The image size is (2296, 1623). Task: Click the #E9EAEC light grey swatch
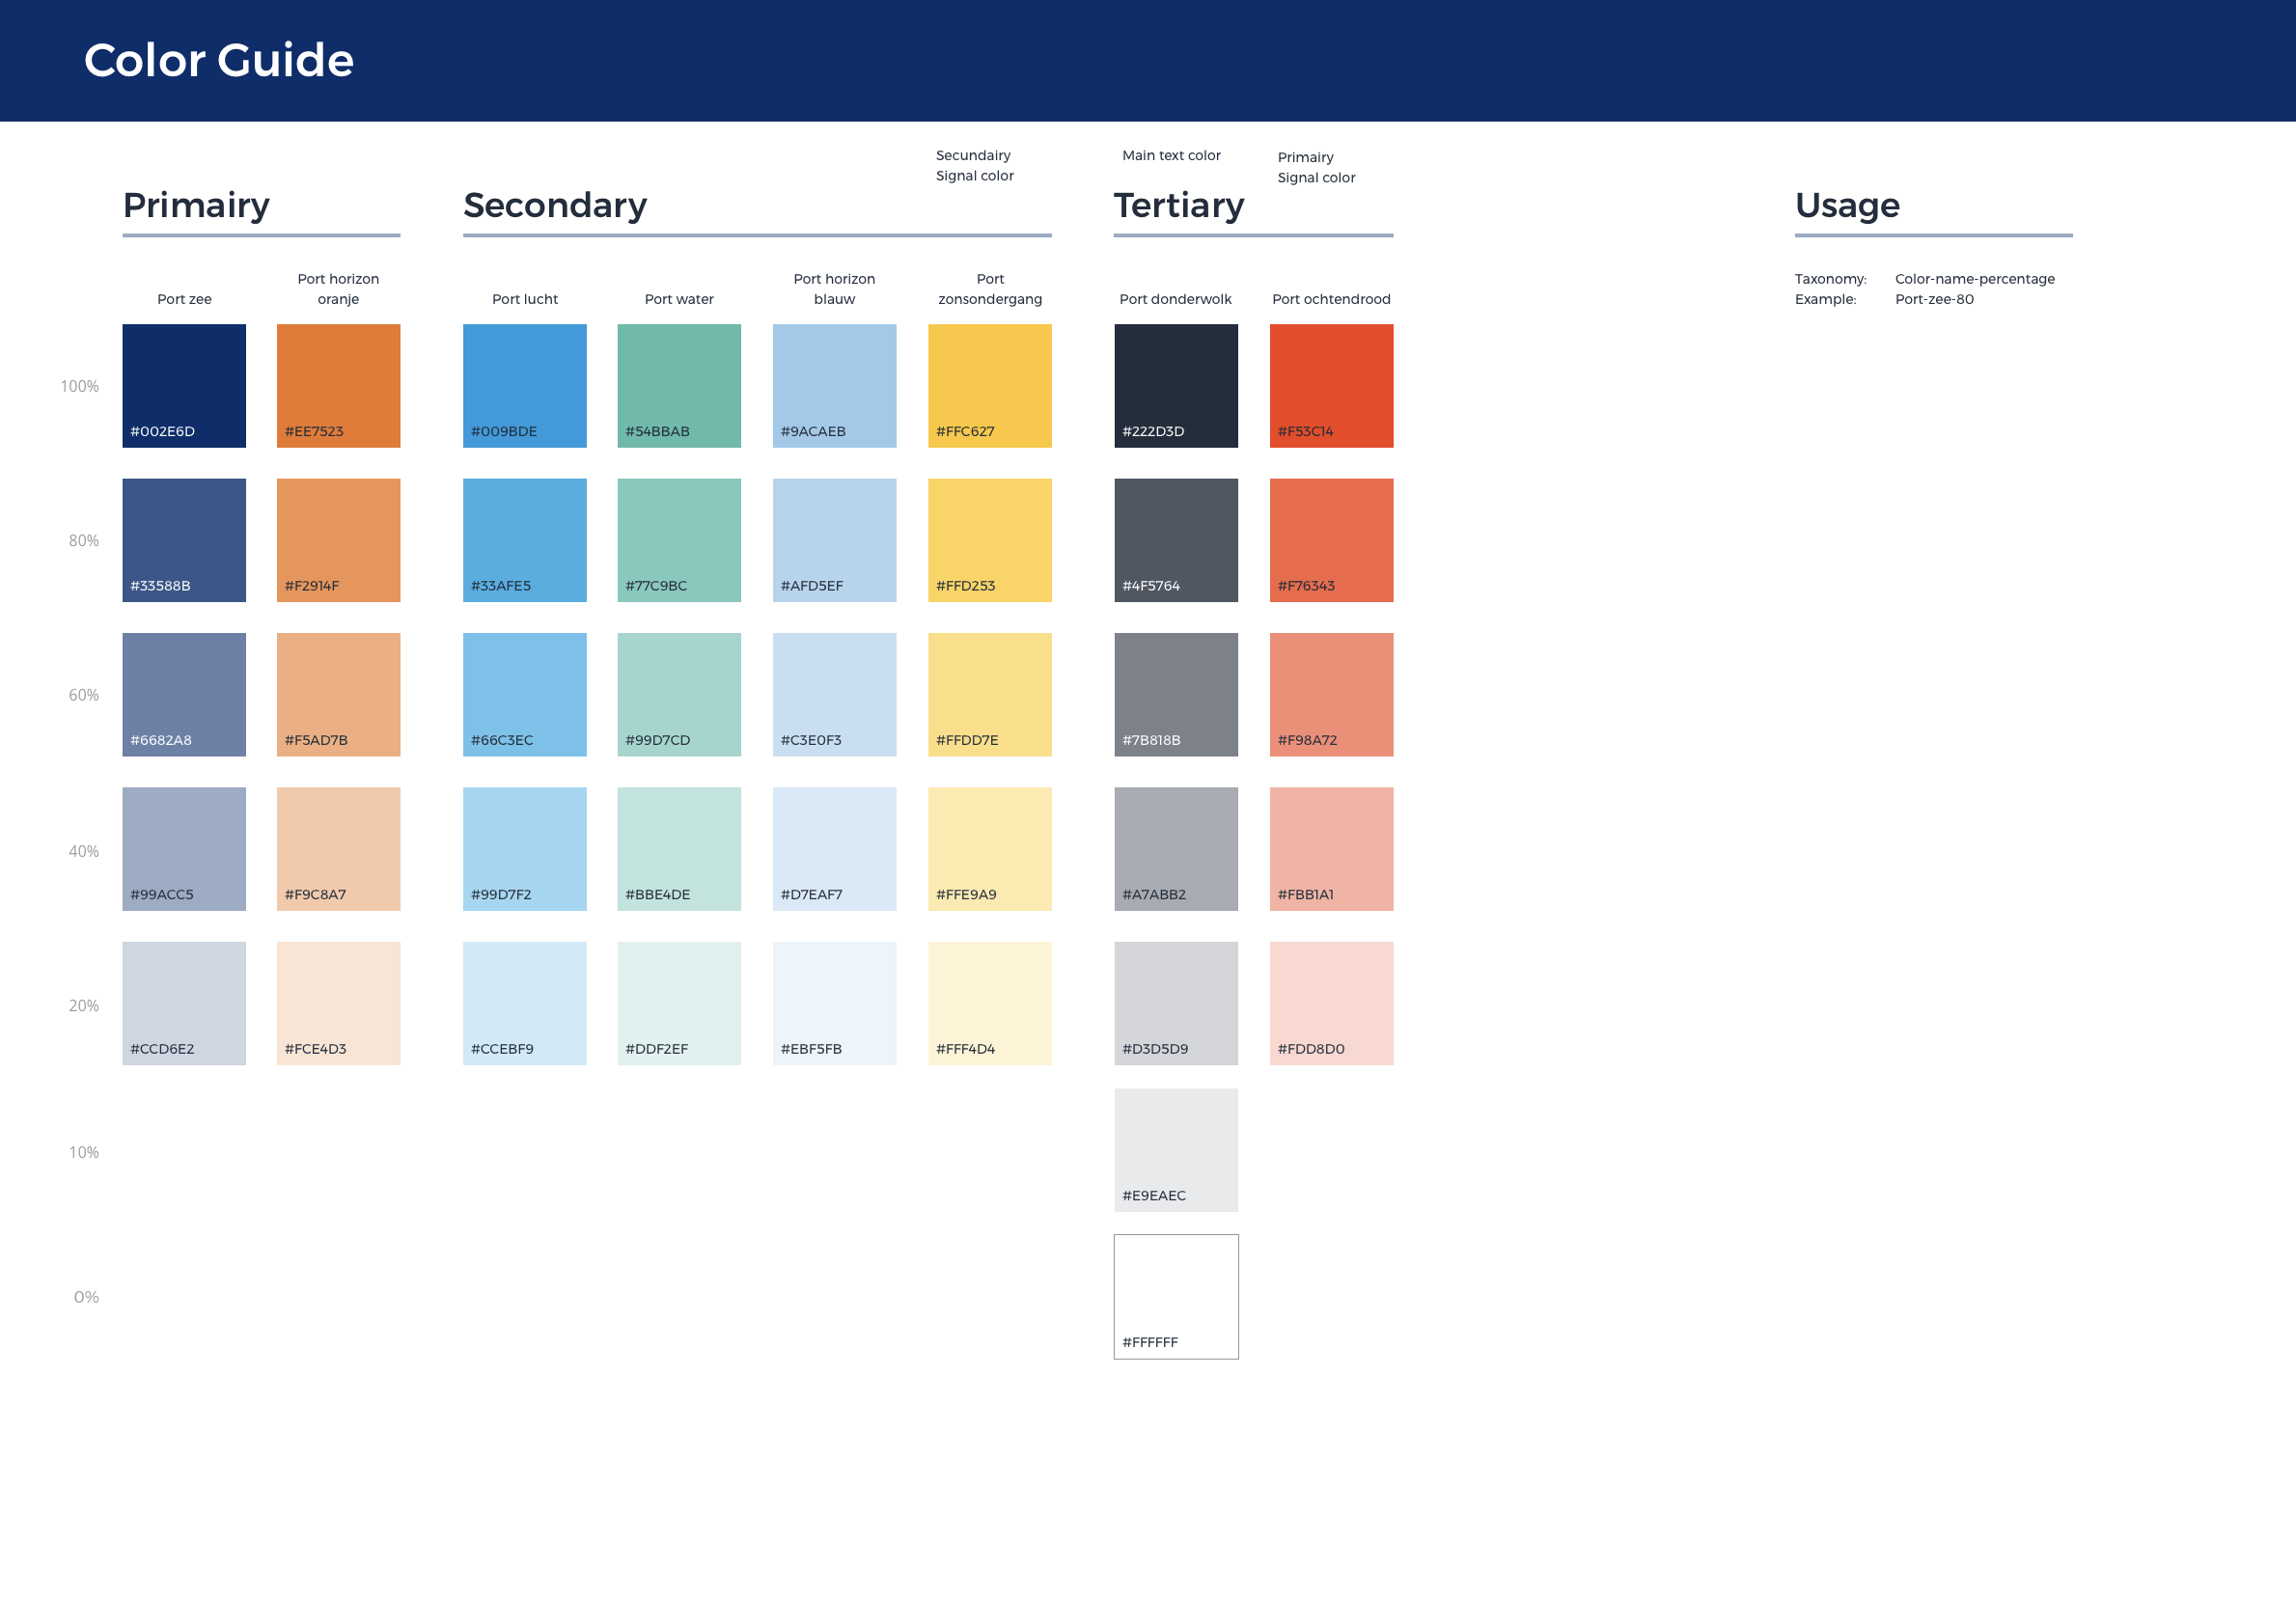point(1176,1149)
